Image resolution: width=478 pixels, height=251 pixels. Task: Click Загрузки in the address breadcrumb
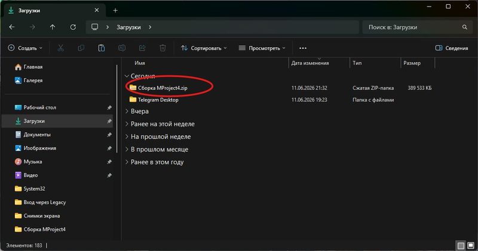click(x=128, y=27)
